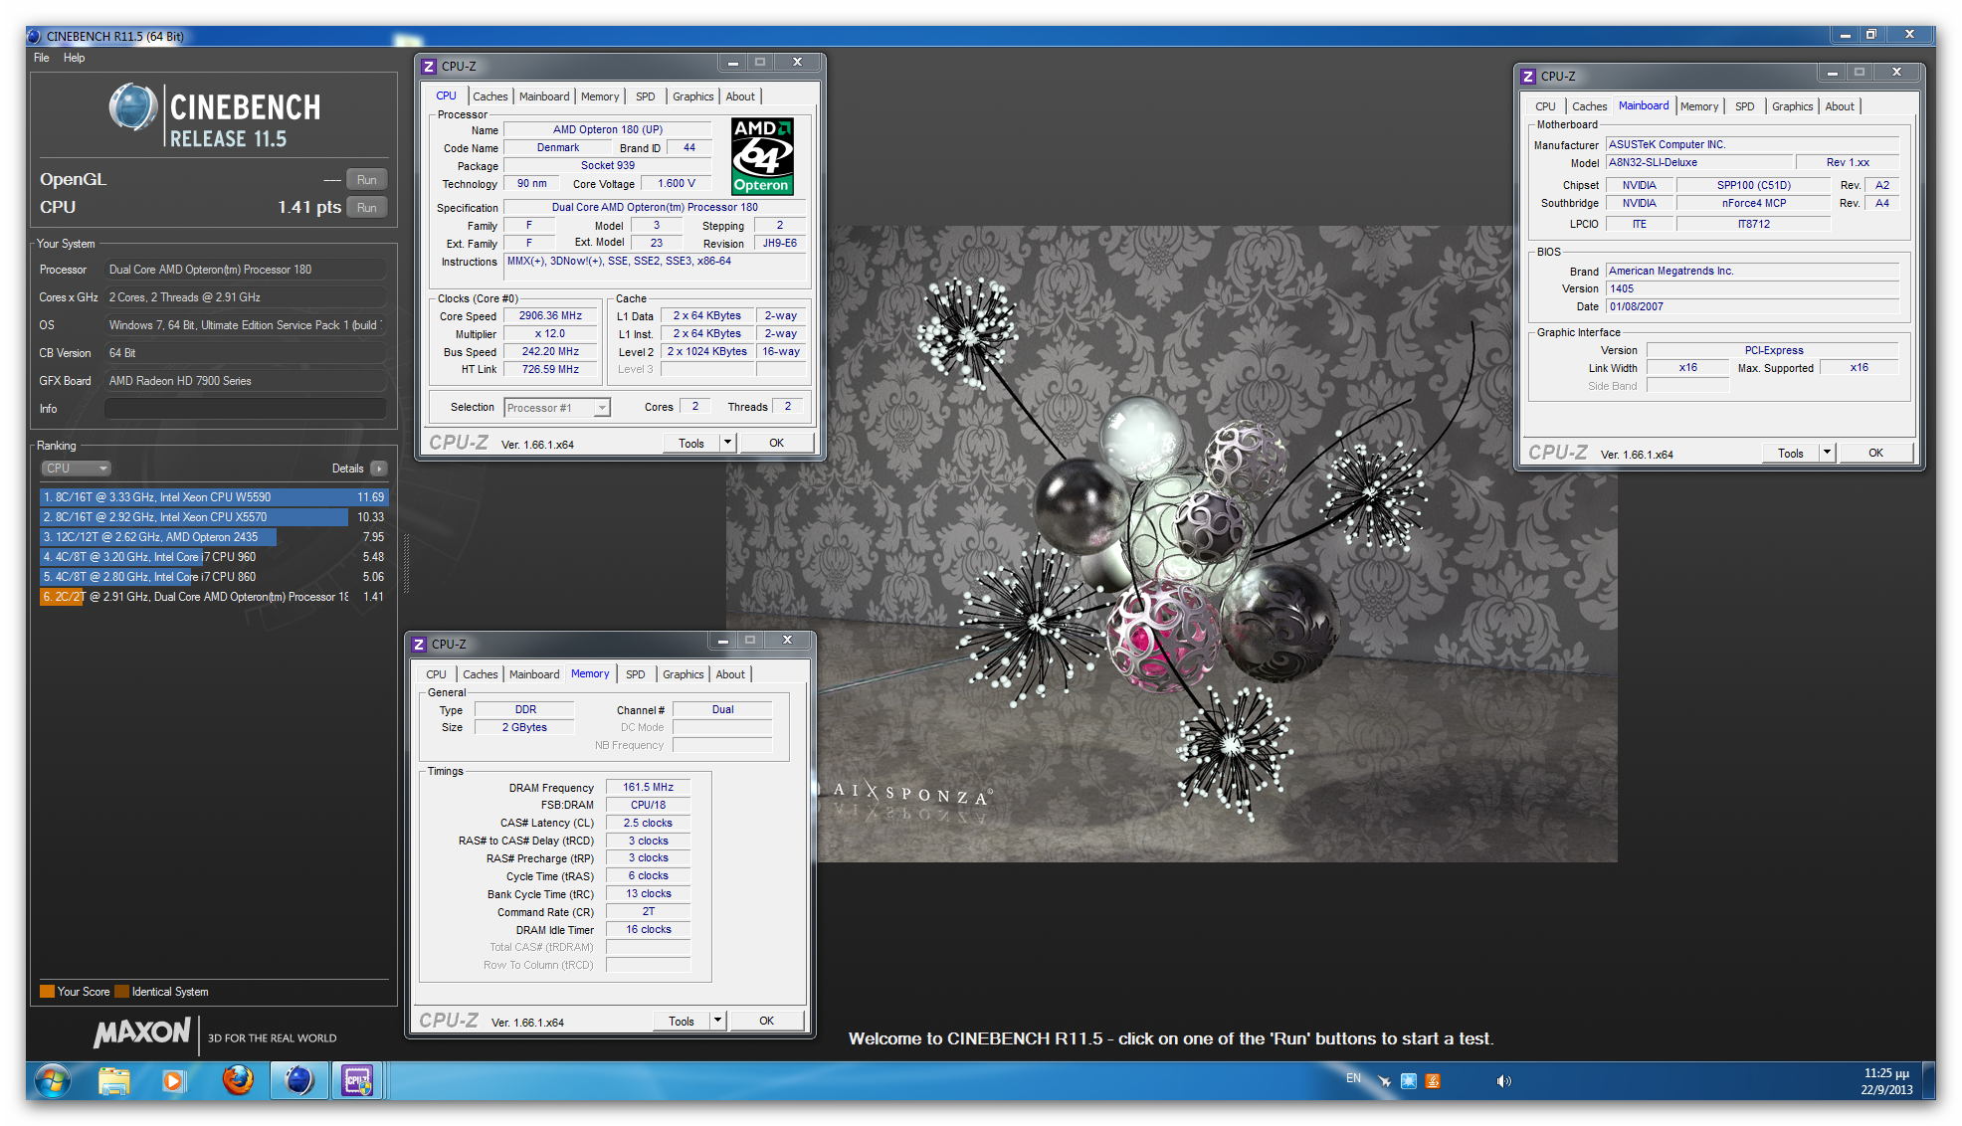Screen dimensions: 1962x1126
Task: Click Tools button in the CPU-Z CPU window
Action: pos(691,443)
